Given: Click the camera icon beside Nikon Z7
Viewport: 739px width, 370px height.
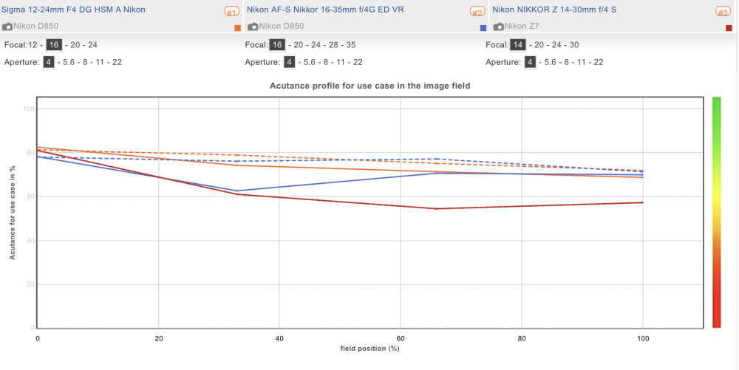Looking at the screenshot, I should [499, 27].
